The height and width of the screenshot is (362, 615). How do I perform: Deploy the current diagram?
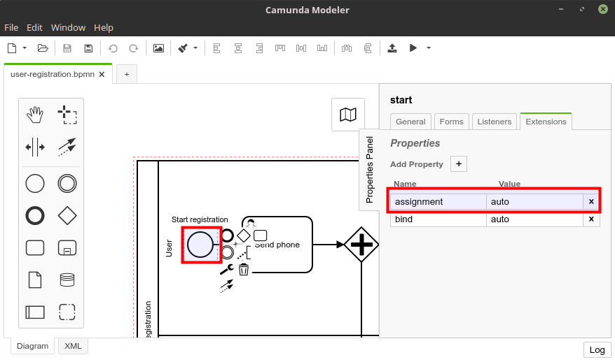pyautogui.click(x=392, y=48)
